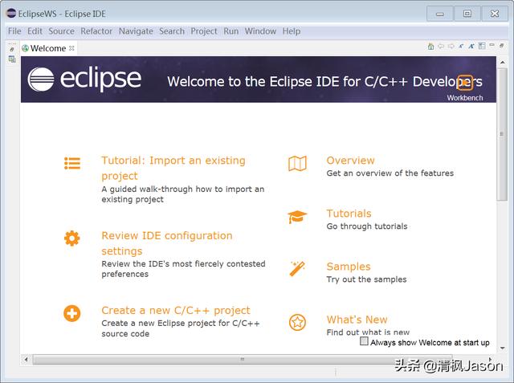Open the Search menu
Viewport: 514px width, 383px height.
click(172, 31)
